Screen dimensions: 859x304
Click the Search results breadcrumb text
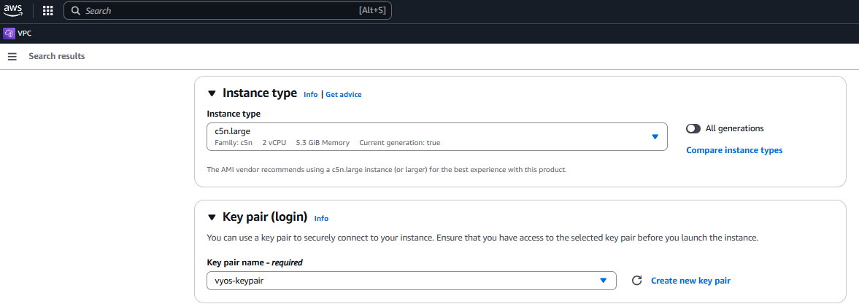tap(56, 57)
